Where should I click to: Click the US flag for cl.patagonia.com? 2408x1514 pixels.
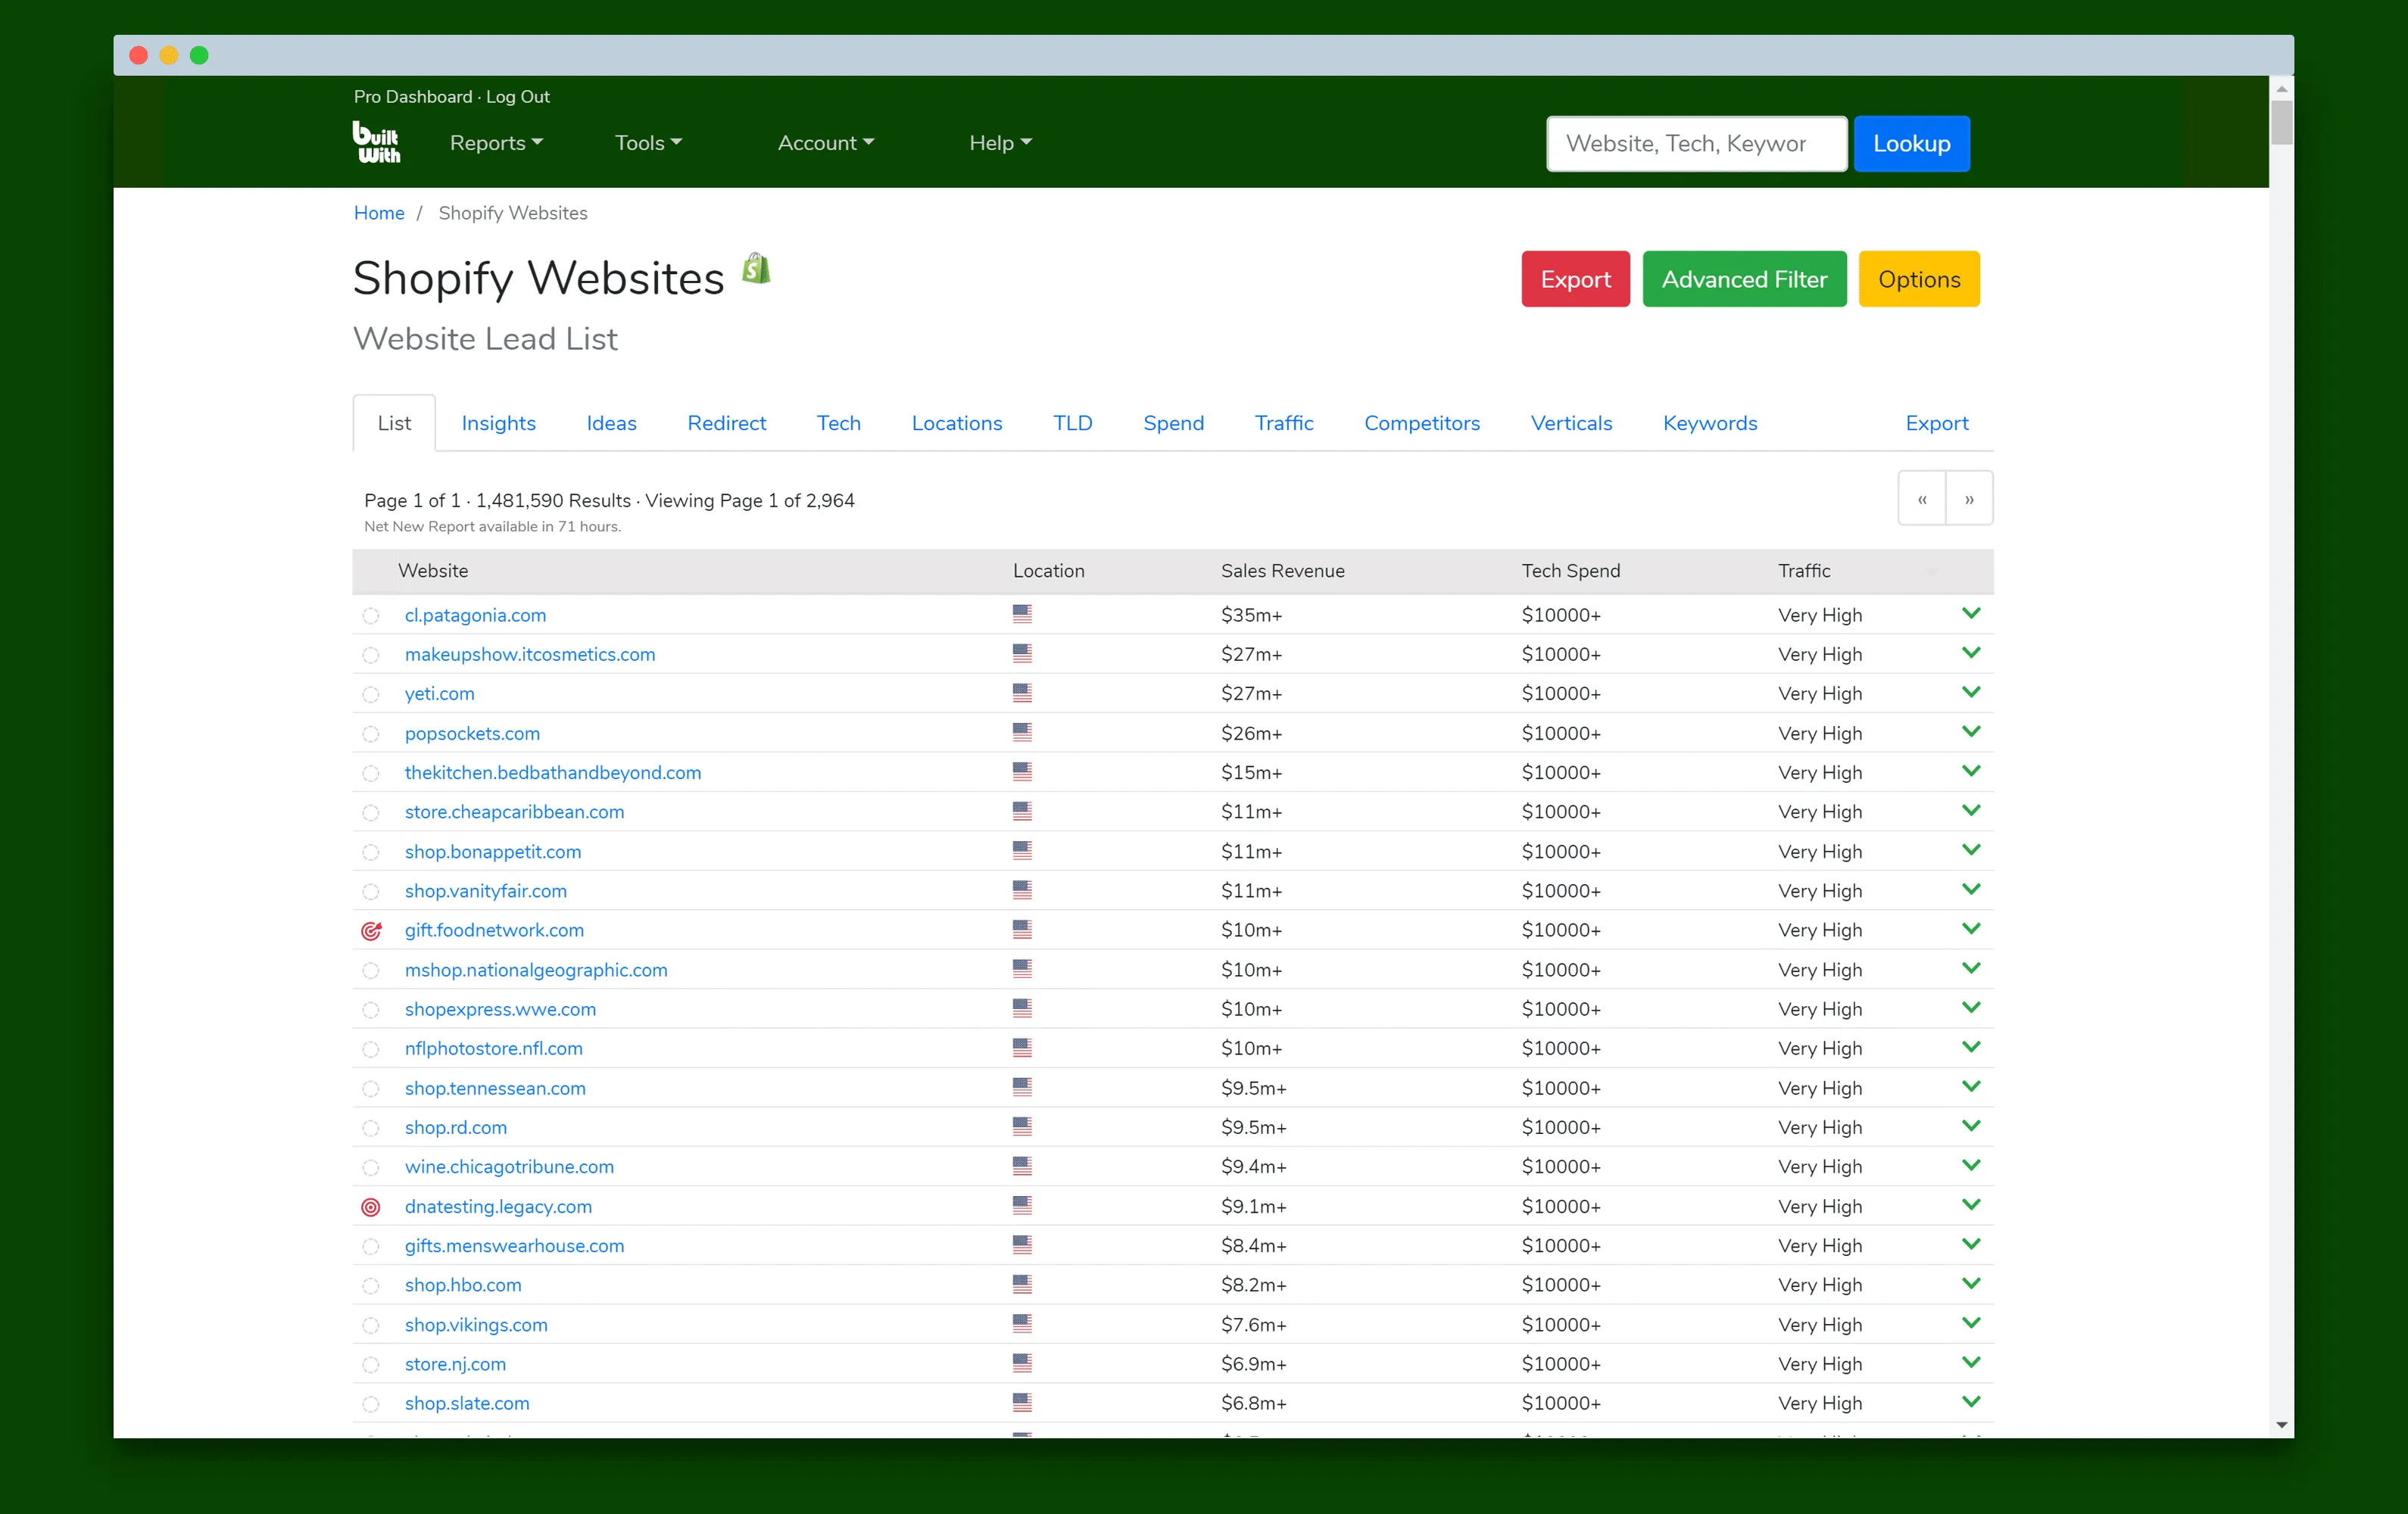(1022, 614)
